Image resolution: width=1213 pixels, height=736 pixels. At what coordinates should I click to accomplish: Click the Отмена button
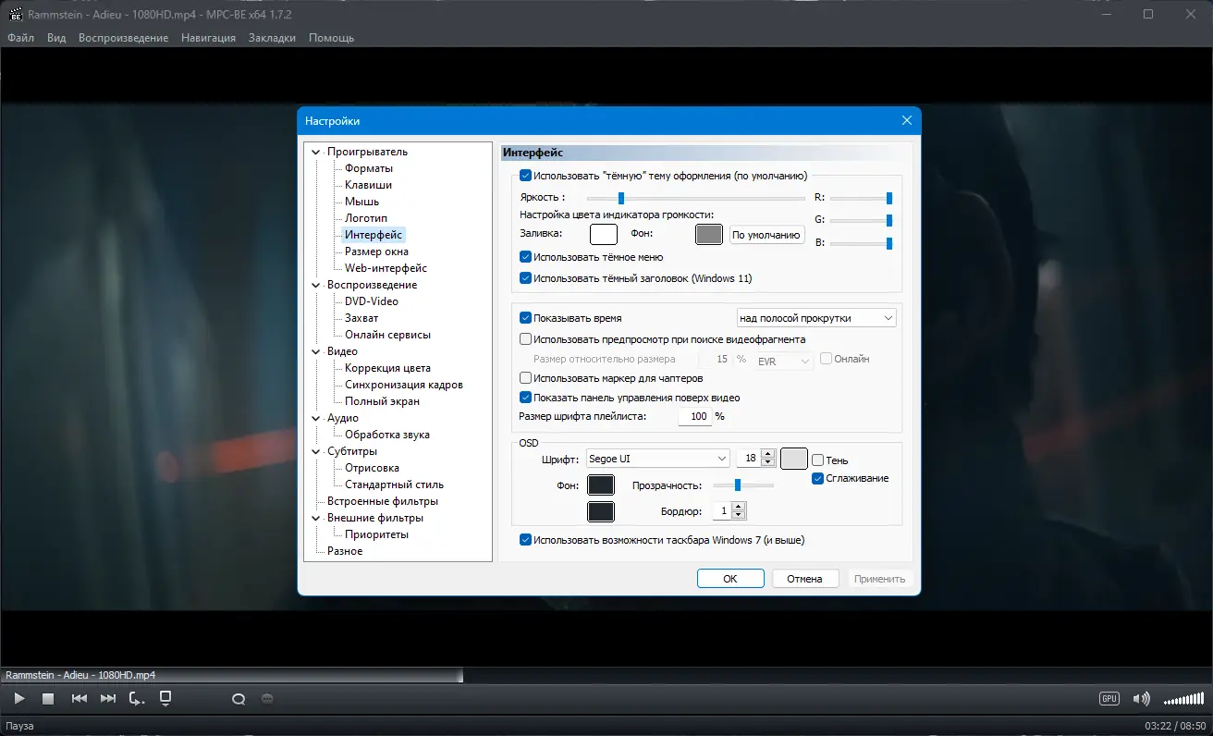pos(804,579)
